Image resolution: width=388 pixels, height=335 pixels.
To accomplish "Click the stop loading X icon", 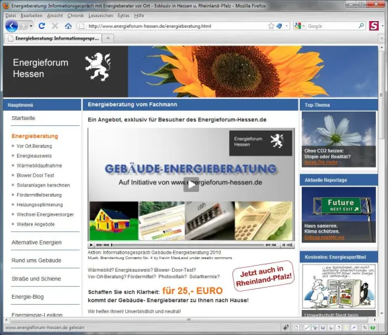I will click(55, 26).
